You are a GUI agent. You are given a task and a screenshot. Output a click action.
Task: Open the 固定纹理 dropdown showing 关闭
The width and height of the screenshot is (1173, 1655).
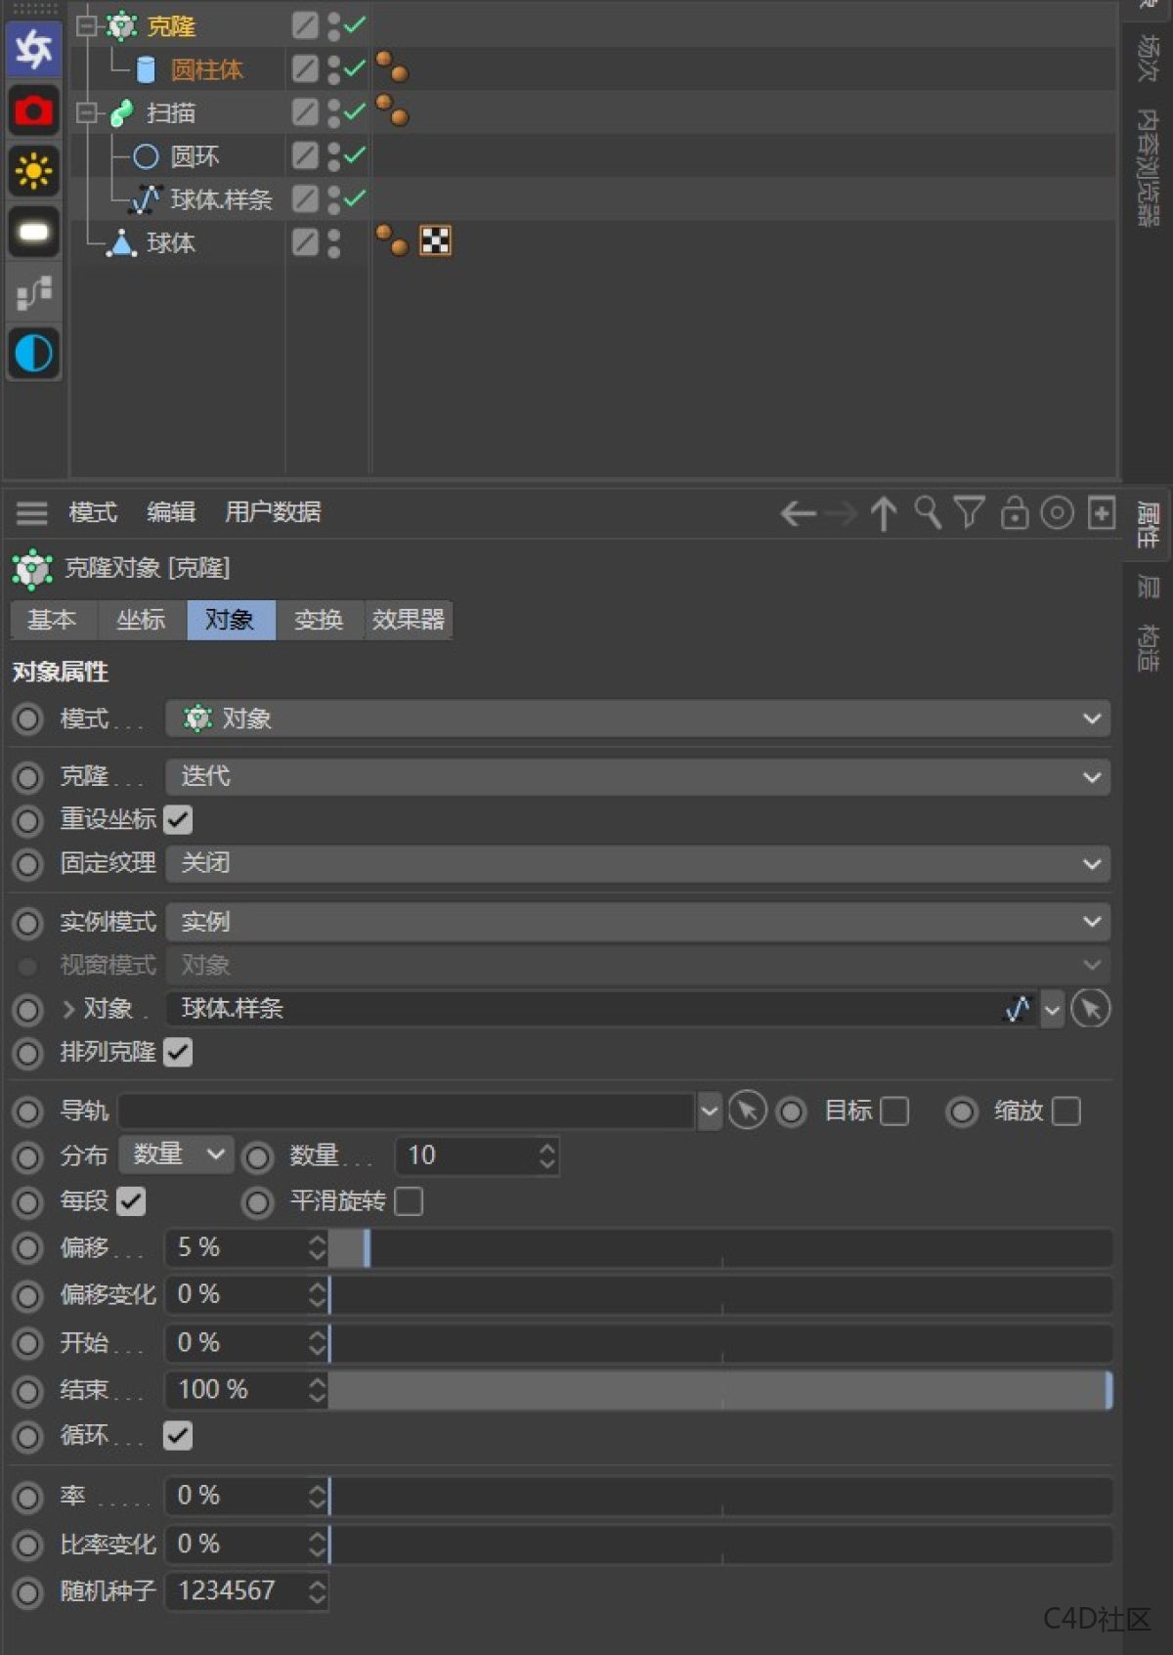(x=637, y=864)
